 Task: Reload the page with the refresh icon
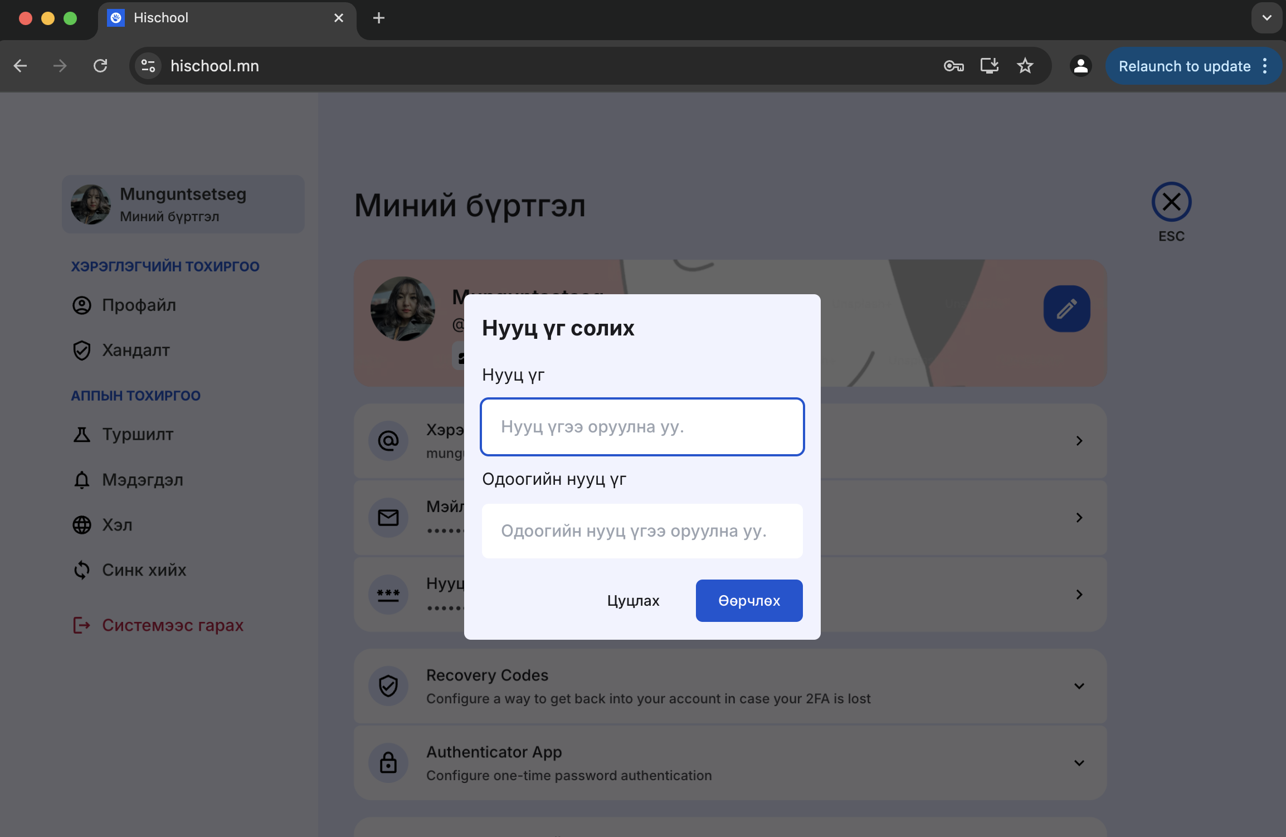[100, 66]
